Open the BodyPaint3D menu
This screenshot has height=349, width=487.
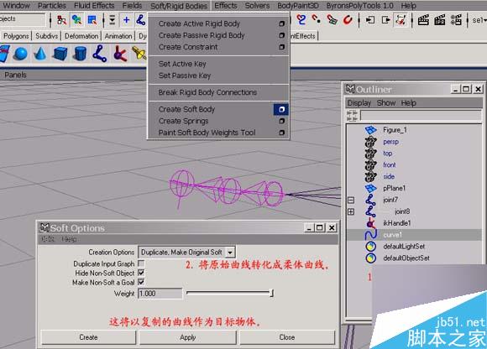tap(298, 6)
